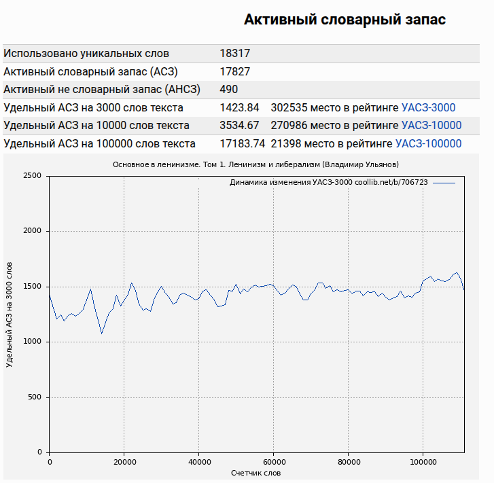
Task: Click the value 1423.84 in the table
Action: pyautogui.click(x=239, y=107)
